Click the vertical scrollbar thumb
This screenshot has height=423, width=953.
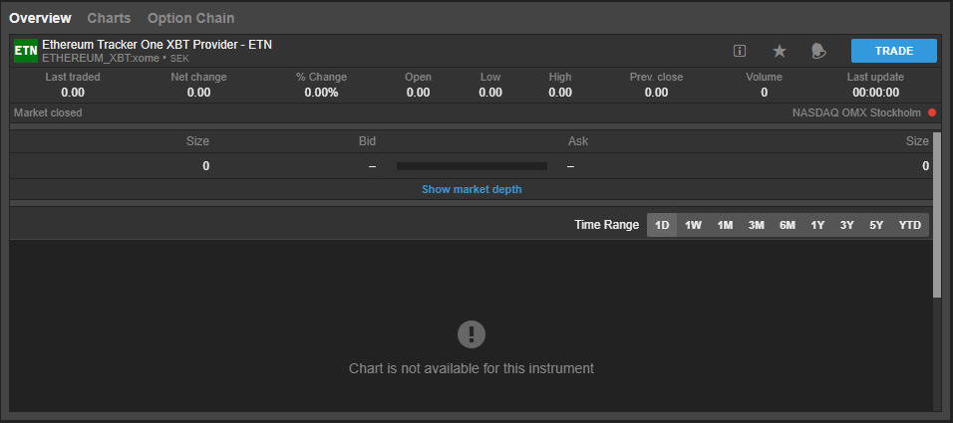937,214
